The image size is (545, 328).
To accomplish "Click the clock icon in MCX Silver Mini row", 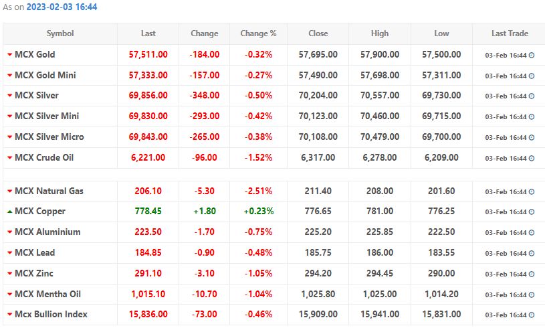I will pos(532,117).
